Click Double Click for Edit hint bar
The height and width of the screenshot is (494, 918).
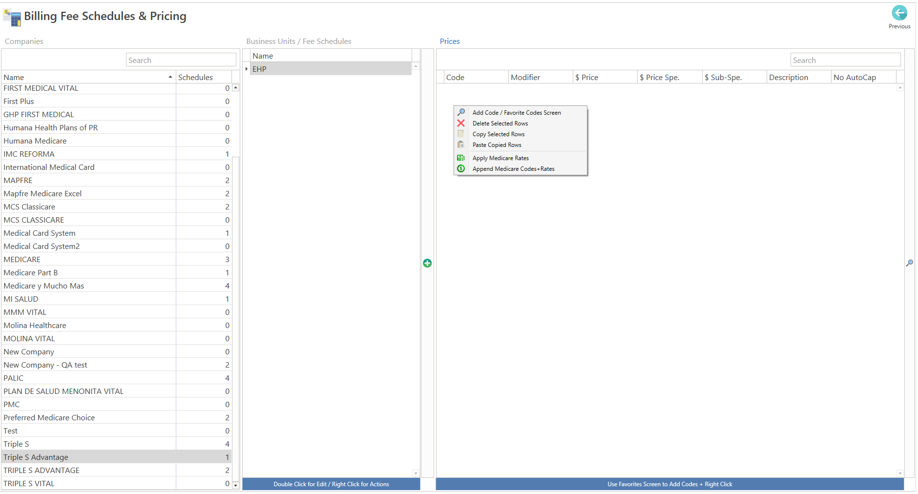[331, 484]
